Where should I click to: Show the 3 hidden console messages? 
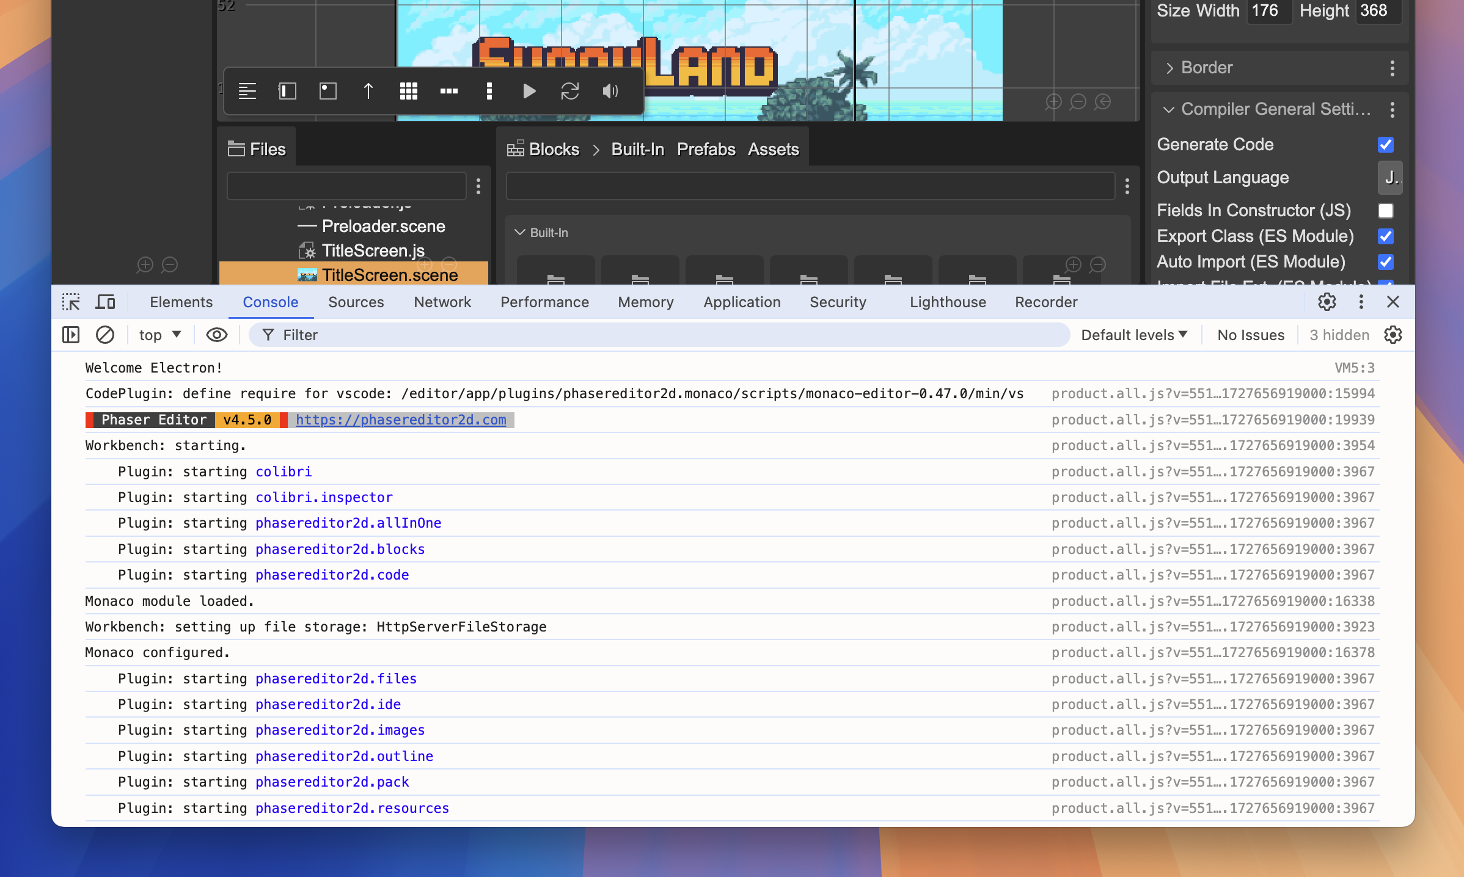1339,335
